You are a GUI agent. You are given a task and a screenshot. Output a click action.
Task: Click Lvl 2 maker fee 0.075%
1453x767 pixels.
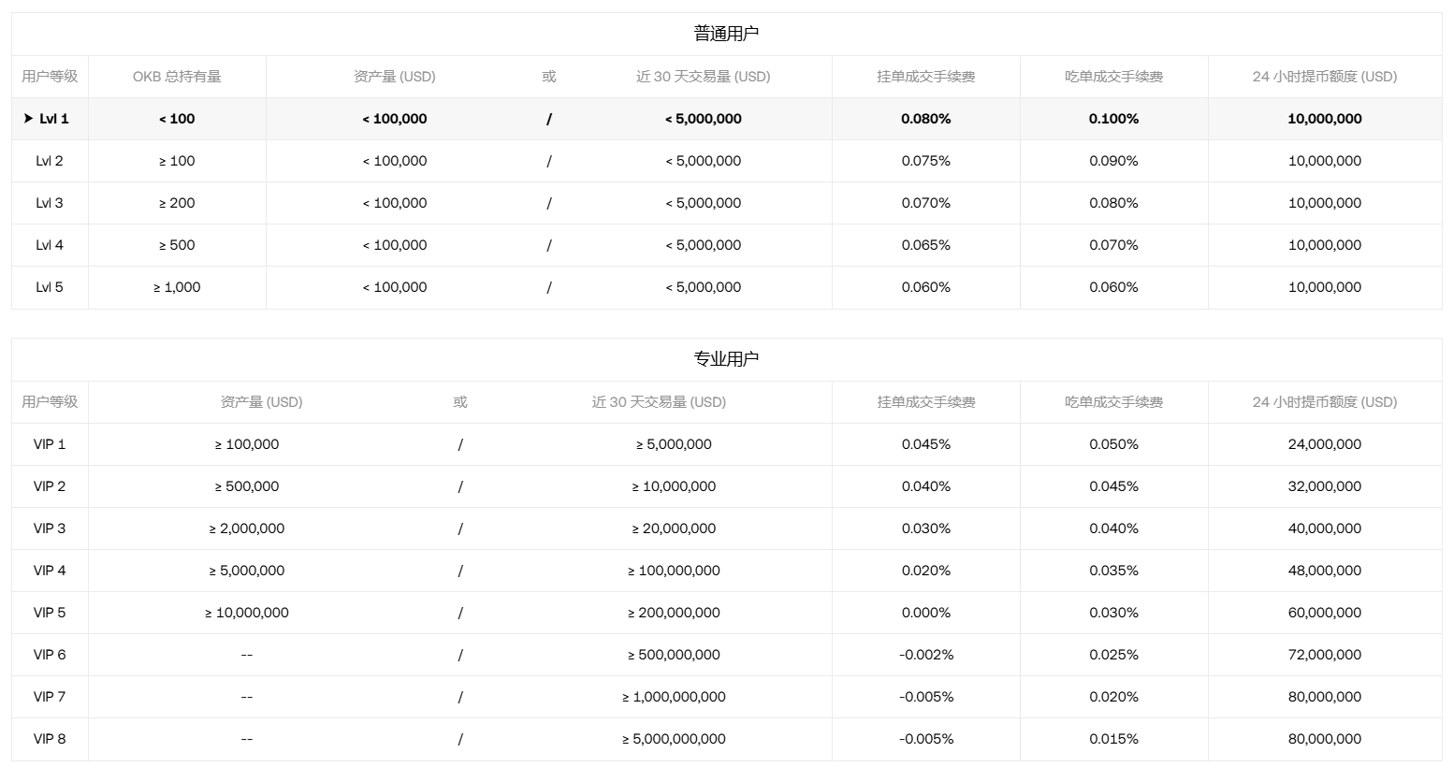click(x=925, y=161)
